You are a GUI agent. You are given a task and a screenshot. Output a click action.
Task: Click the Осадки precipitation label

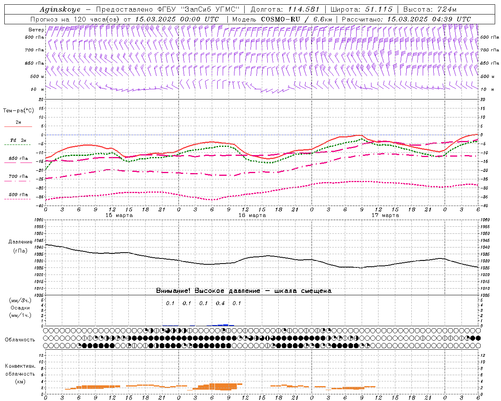(x=20, y=308)
